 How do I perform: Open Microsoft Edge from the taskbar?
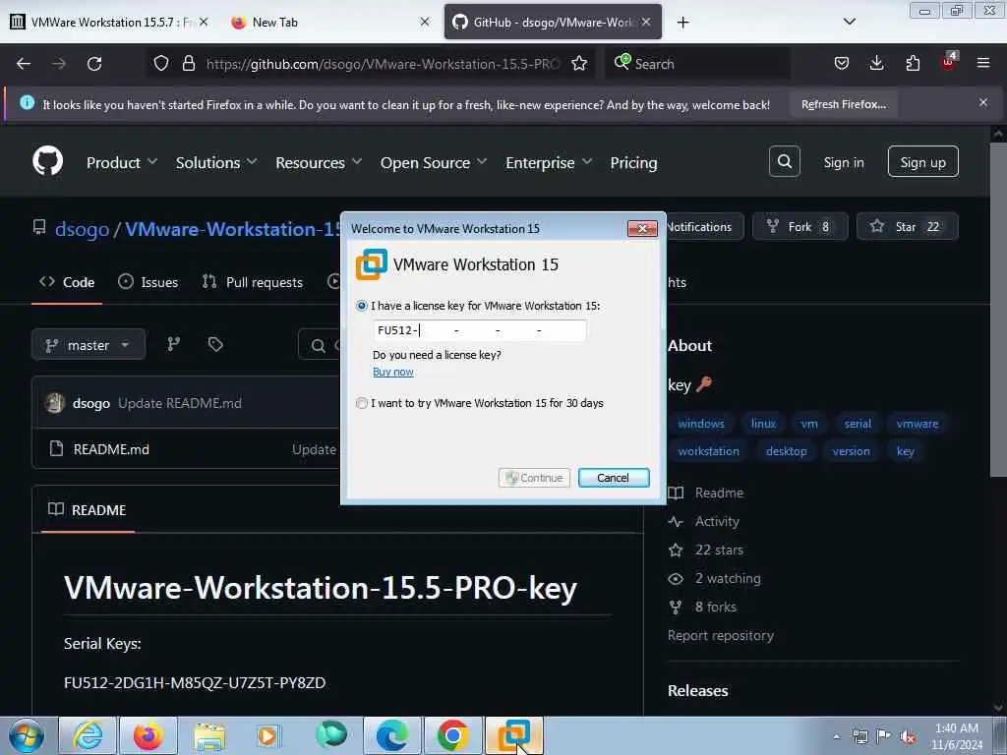point(392,735)
